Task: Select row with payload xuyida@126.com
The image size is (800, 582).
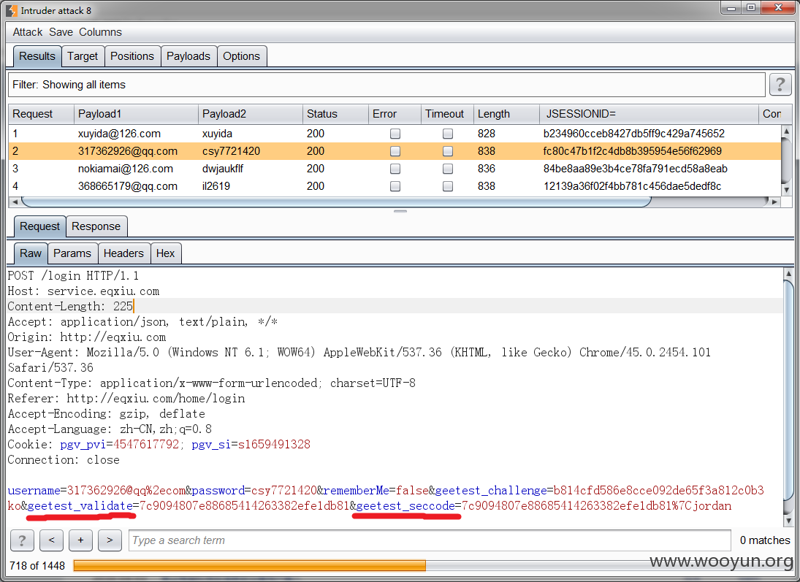Action: pyautogui.click(x=395, y=134)
